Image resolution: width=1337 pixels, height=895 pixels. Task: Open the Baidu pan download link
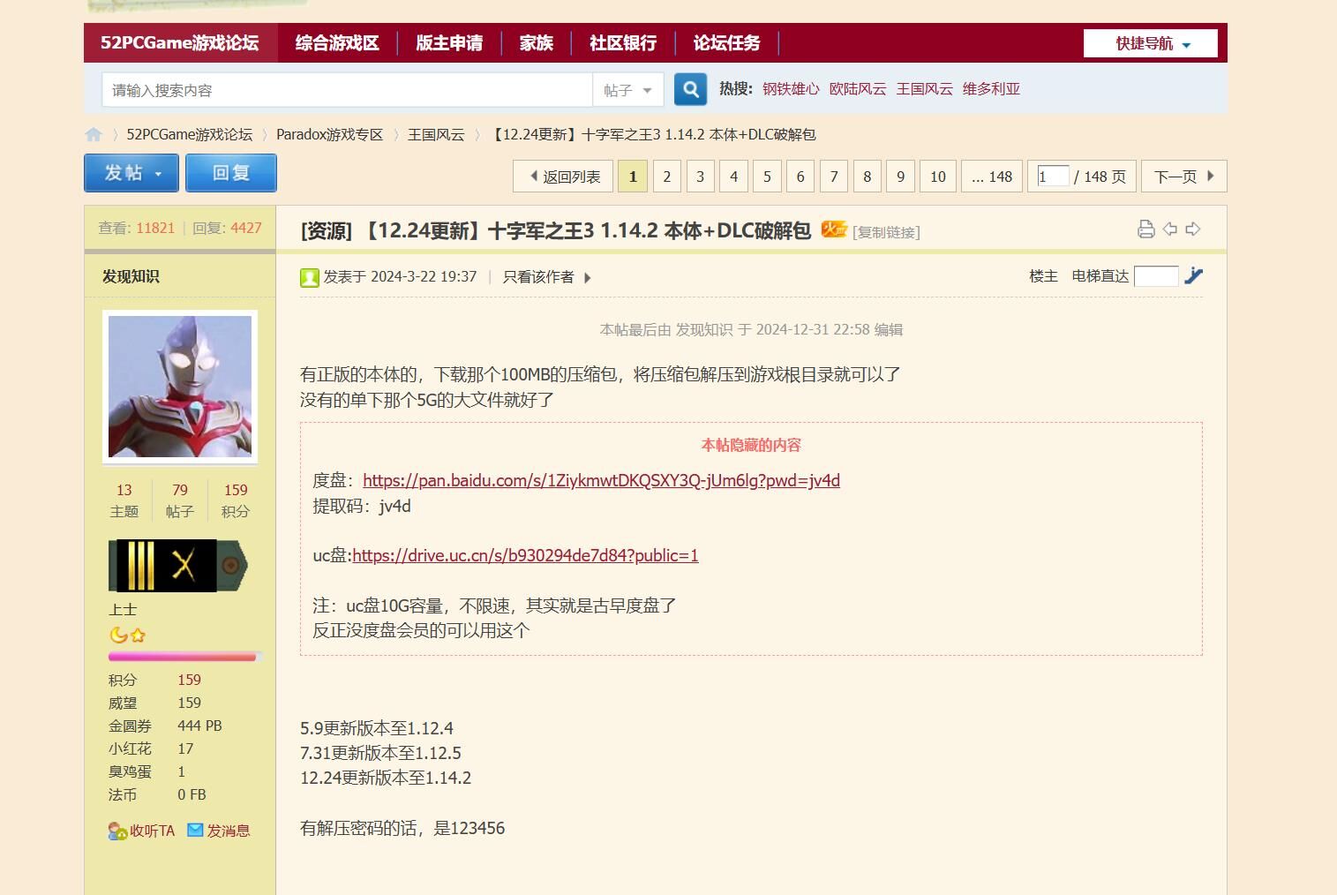[x=601, y=480]
